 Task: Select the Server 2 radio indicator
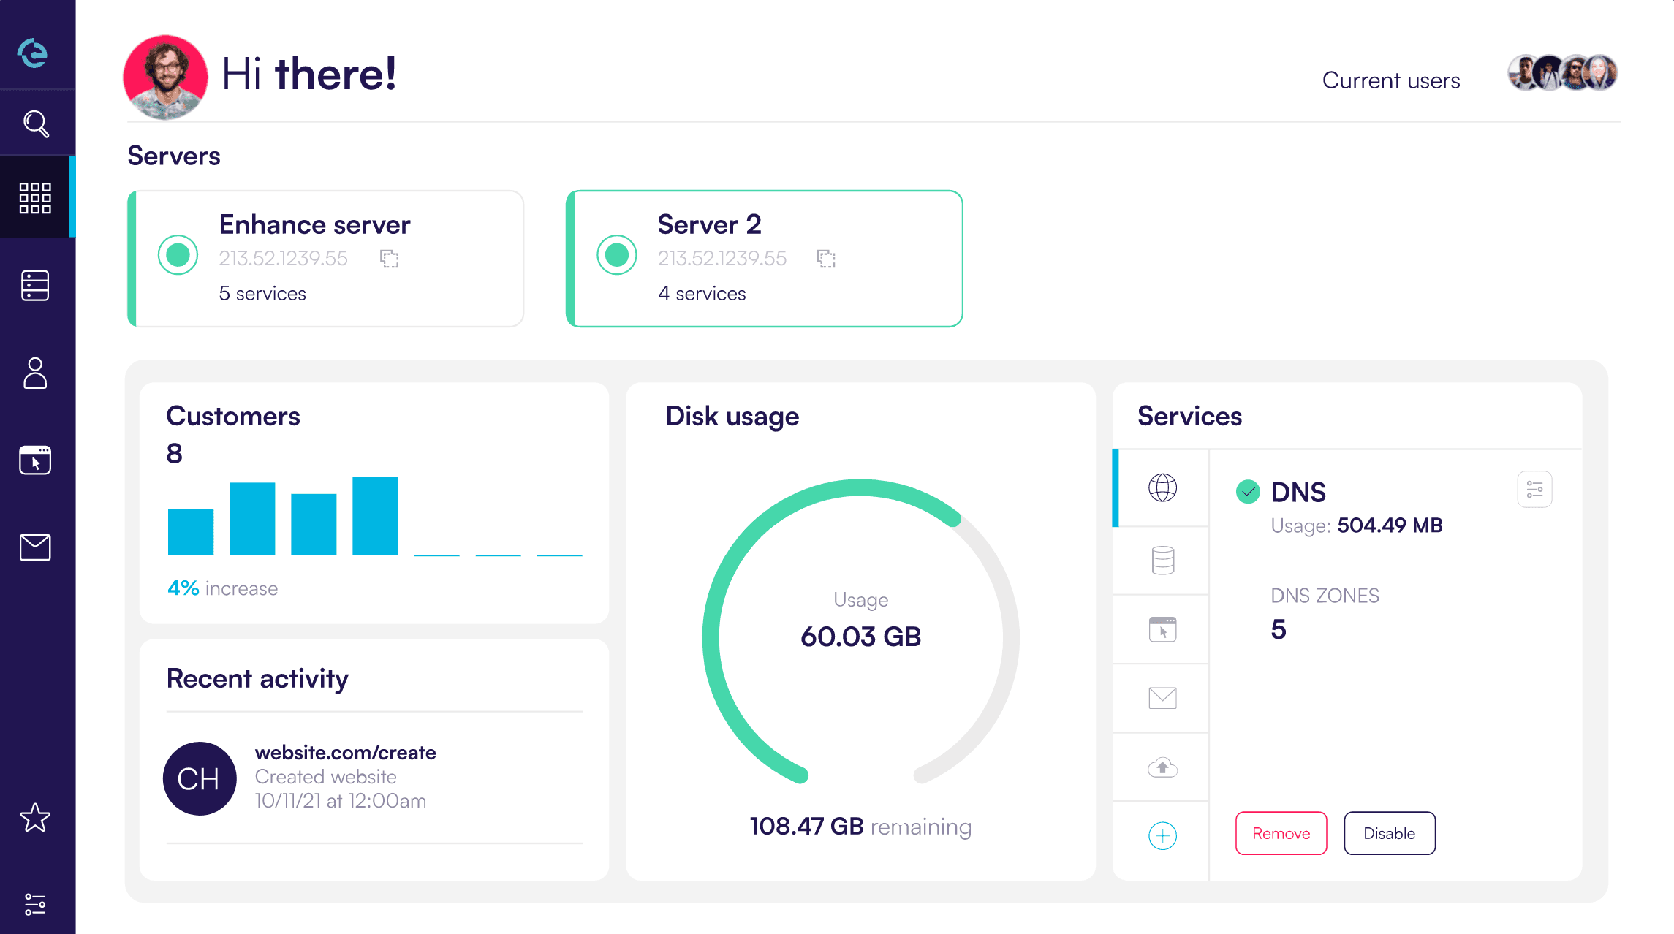[x=616, y=256]
